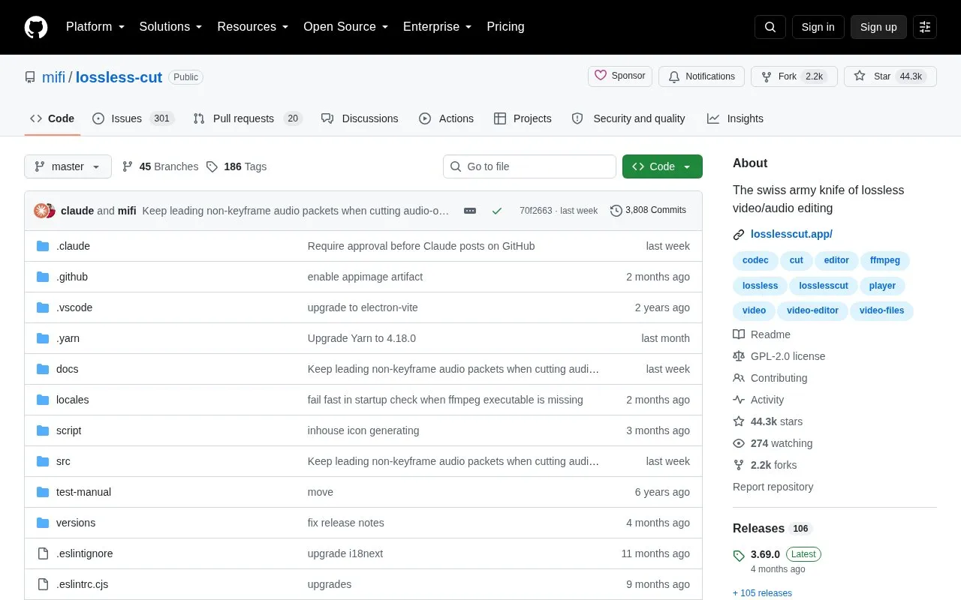Switch to the Pull requests tab
The height and width of the screenshot is (600, 961).
(x=247, y=118)
